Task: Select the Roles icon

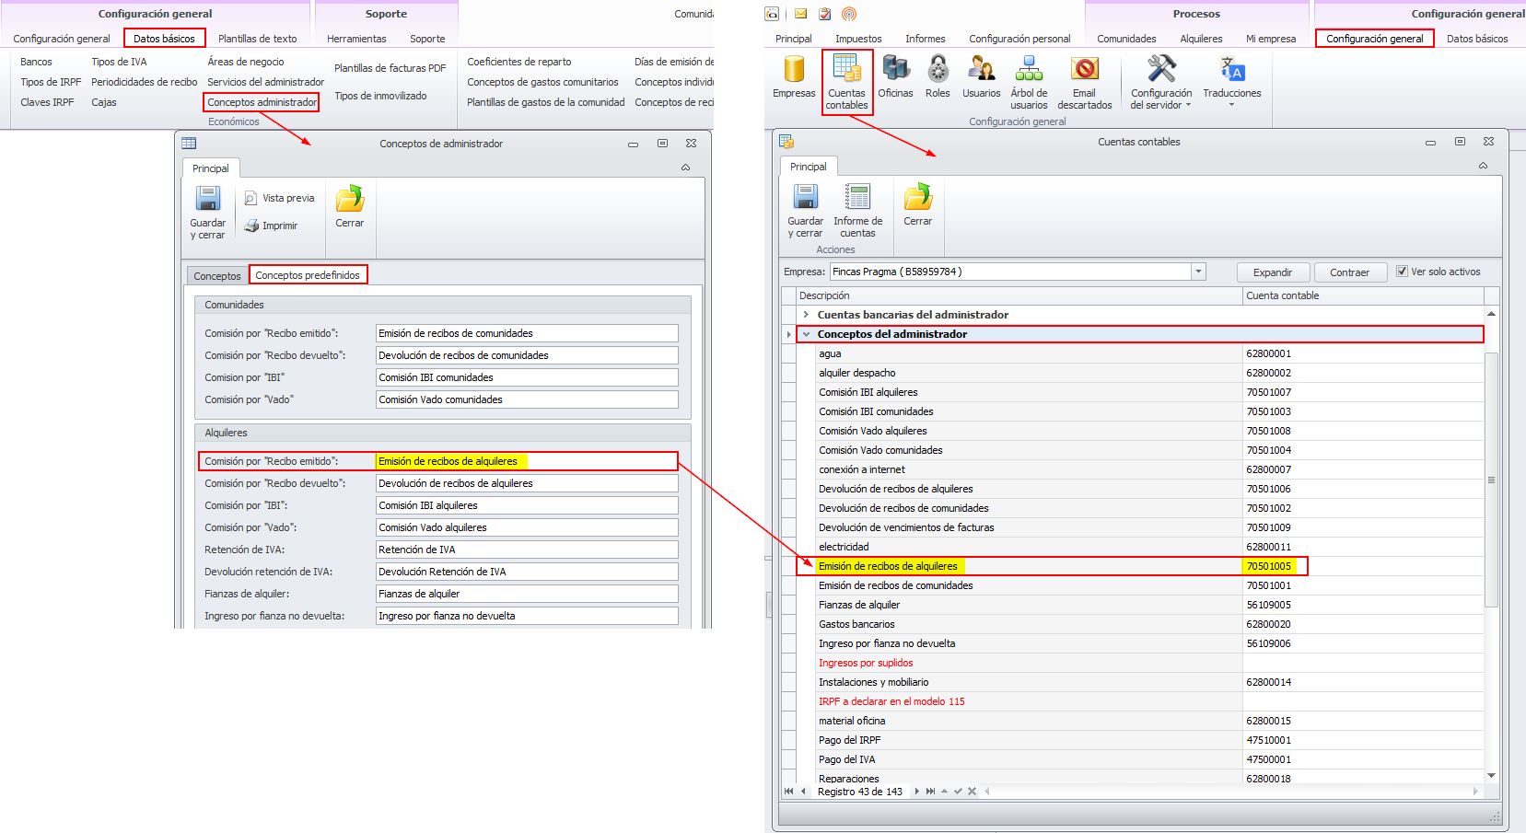Action: point(938,76)
